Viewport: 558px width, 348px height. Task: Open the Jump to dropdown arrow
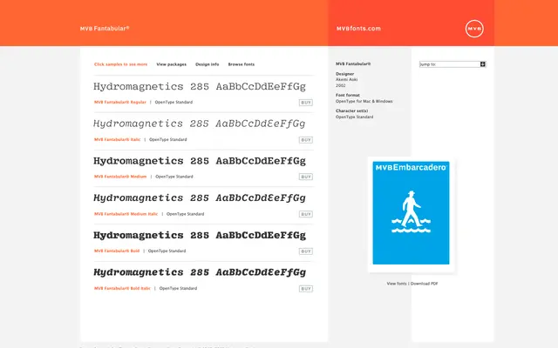tap(482, 64)
